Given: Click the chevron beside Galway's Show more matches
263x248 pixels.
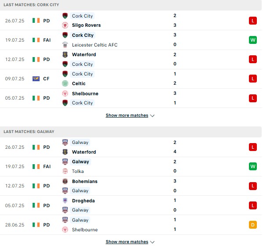Looking at the screenshot, I should point(152,242).
